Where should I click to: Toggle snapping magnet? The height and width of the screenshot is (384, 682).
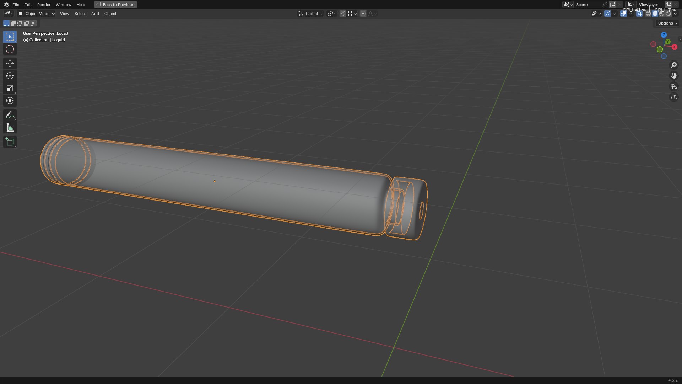coord(343,14)
